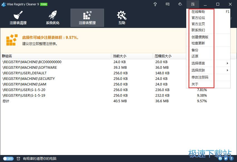Choose 在线帮助 from the menu
The width and height of the screenshot is (237, 162).
point(208,12)
